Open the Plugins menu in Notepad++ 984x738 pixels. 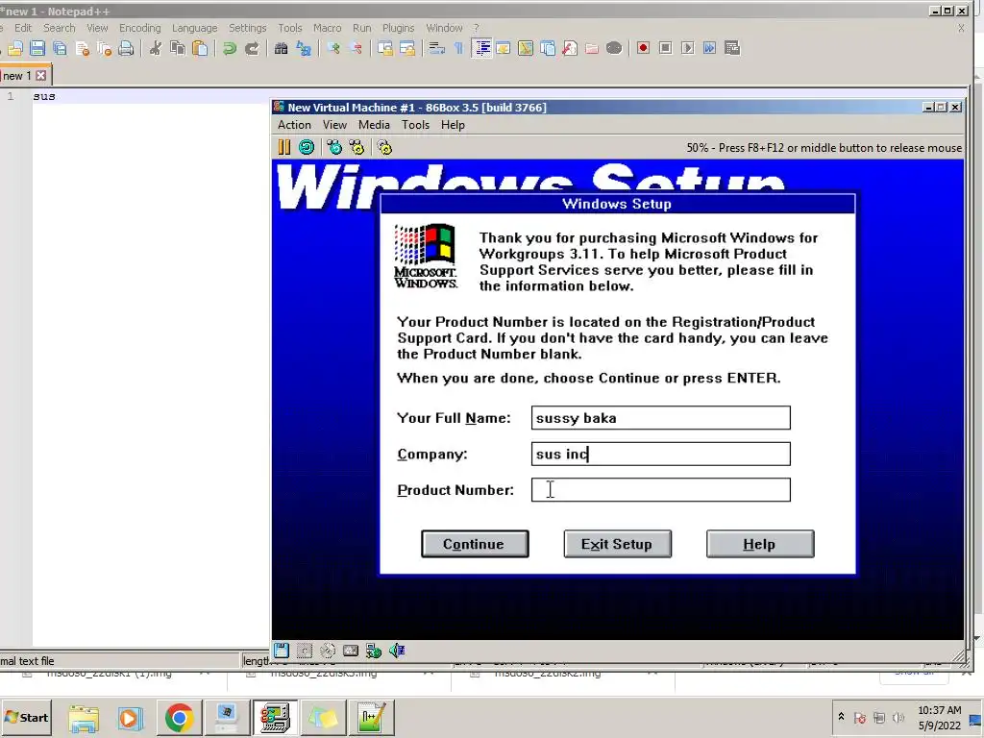(x=399, y=28)
